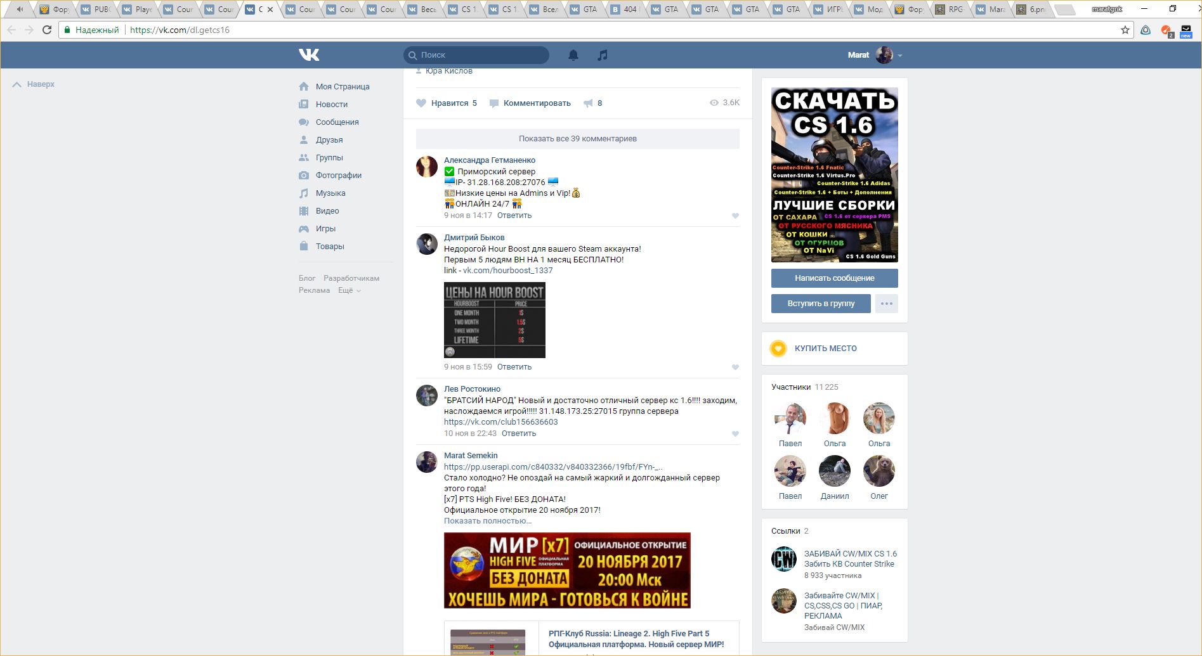
Task: Click the speech bubble icon beside Сообщения
Action: click(x=304, y=122)
